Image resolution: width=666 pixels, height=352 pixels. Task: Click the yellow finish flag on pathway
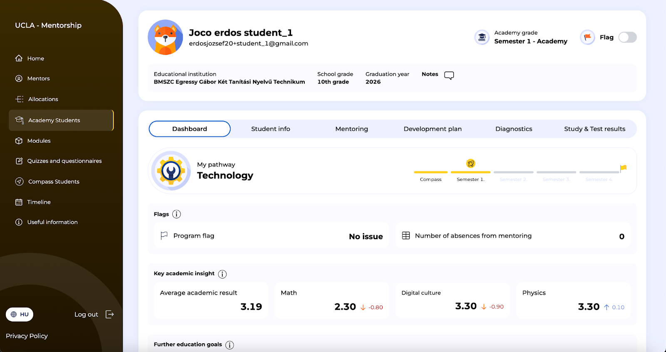pyautogui.click(x=623, y=168)
